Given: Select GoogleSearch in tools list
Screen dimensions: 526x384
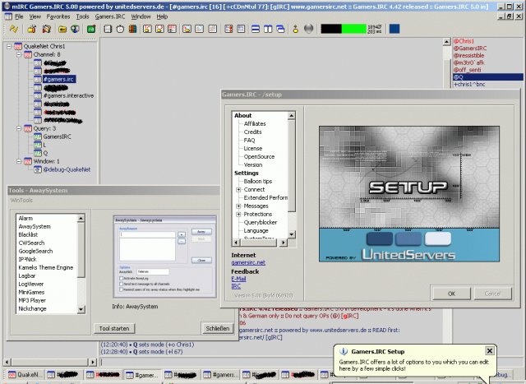Looking at the screenshot, I should click(35, 251).
